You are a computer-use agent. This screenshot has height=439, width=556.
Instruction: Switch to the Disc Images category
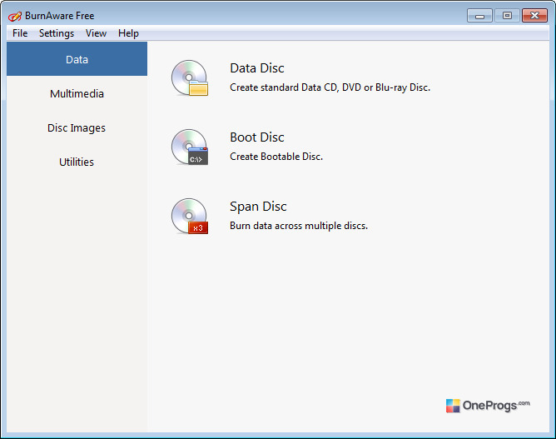pos(77,127)
